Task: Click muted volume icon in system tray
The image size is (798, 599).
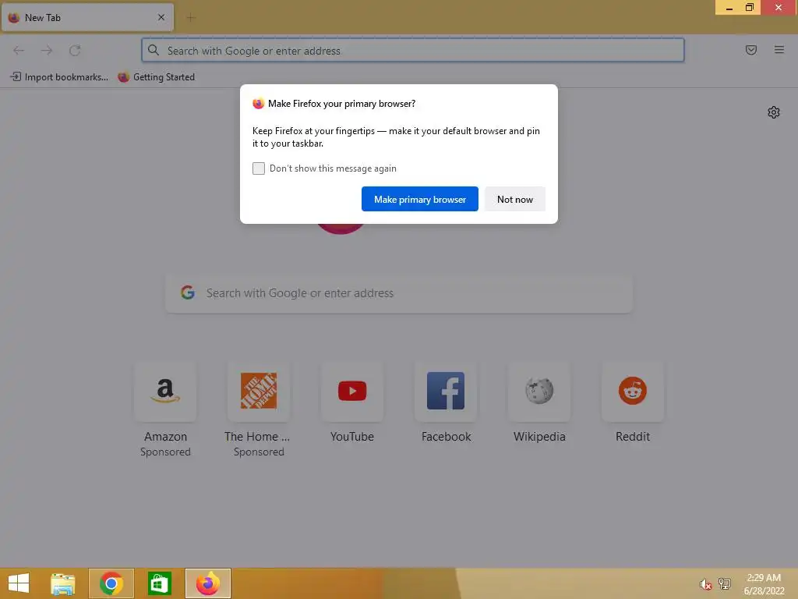Action: pyautogui.click(x=705, y=584)
